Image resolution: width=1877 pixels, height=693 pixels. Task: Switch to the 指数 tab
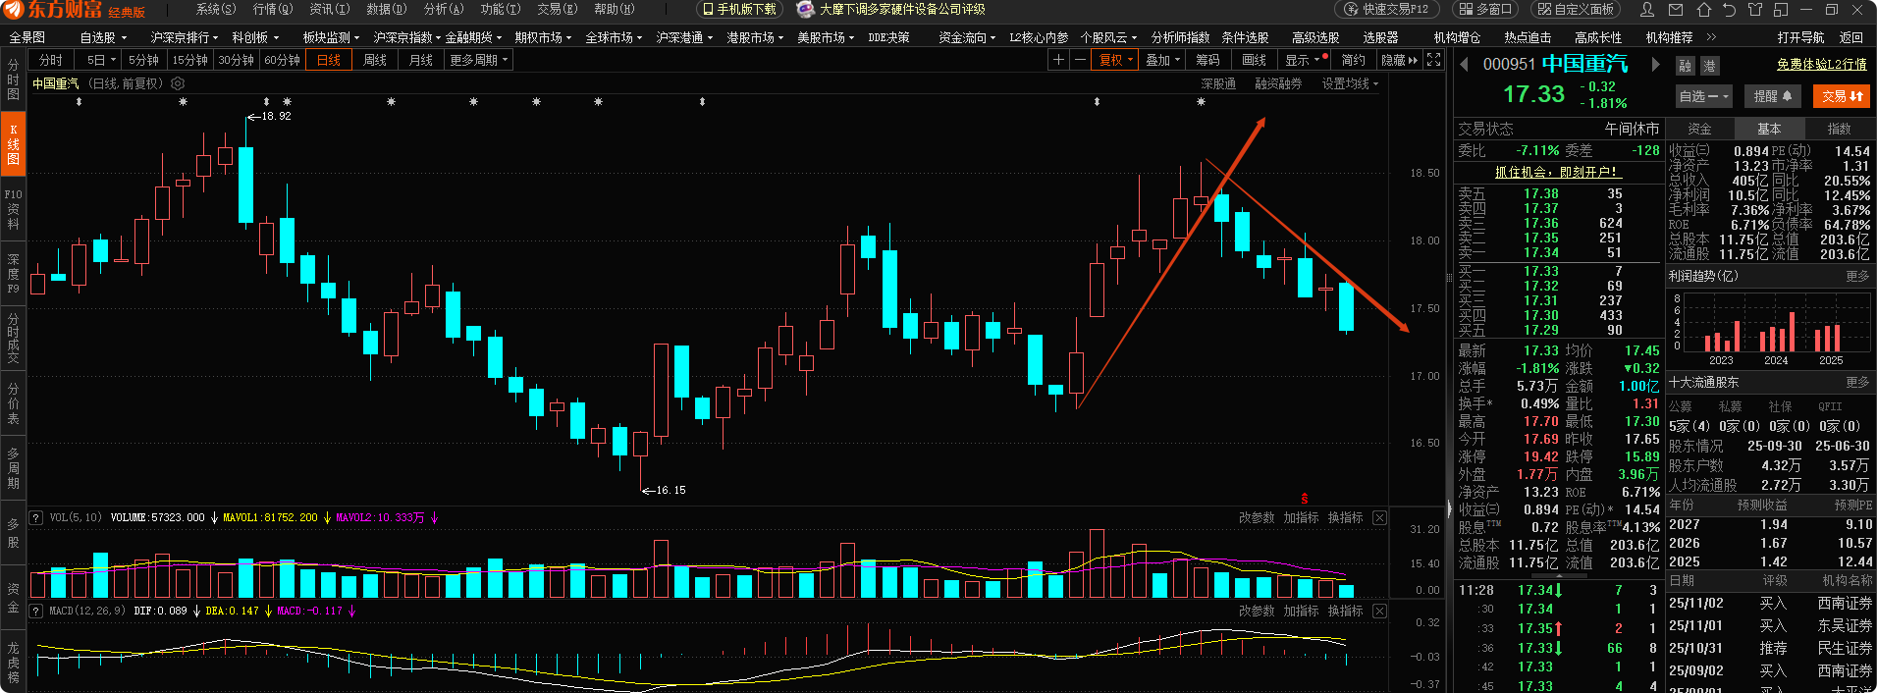pos(1839,129)
